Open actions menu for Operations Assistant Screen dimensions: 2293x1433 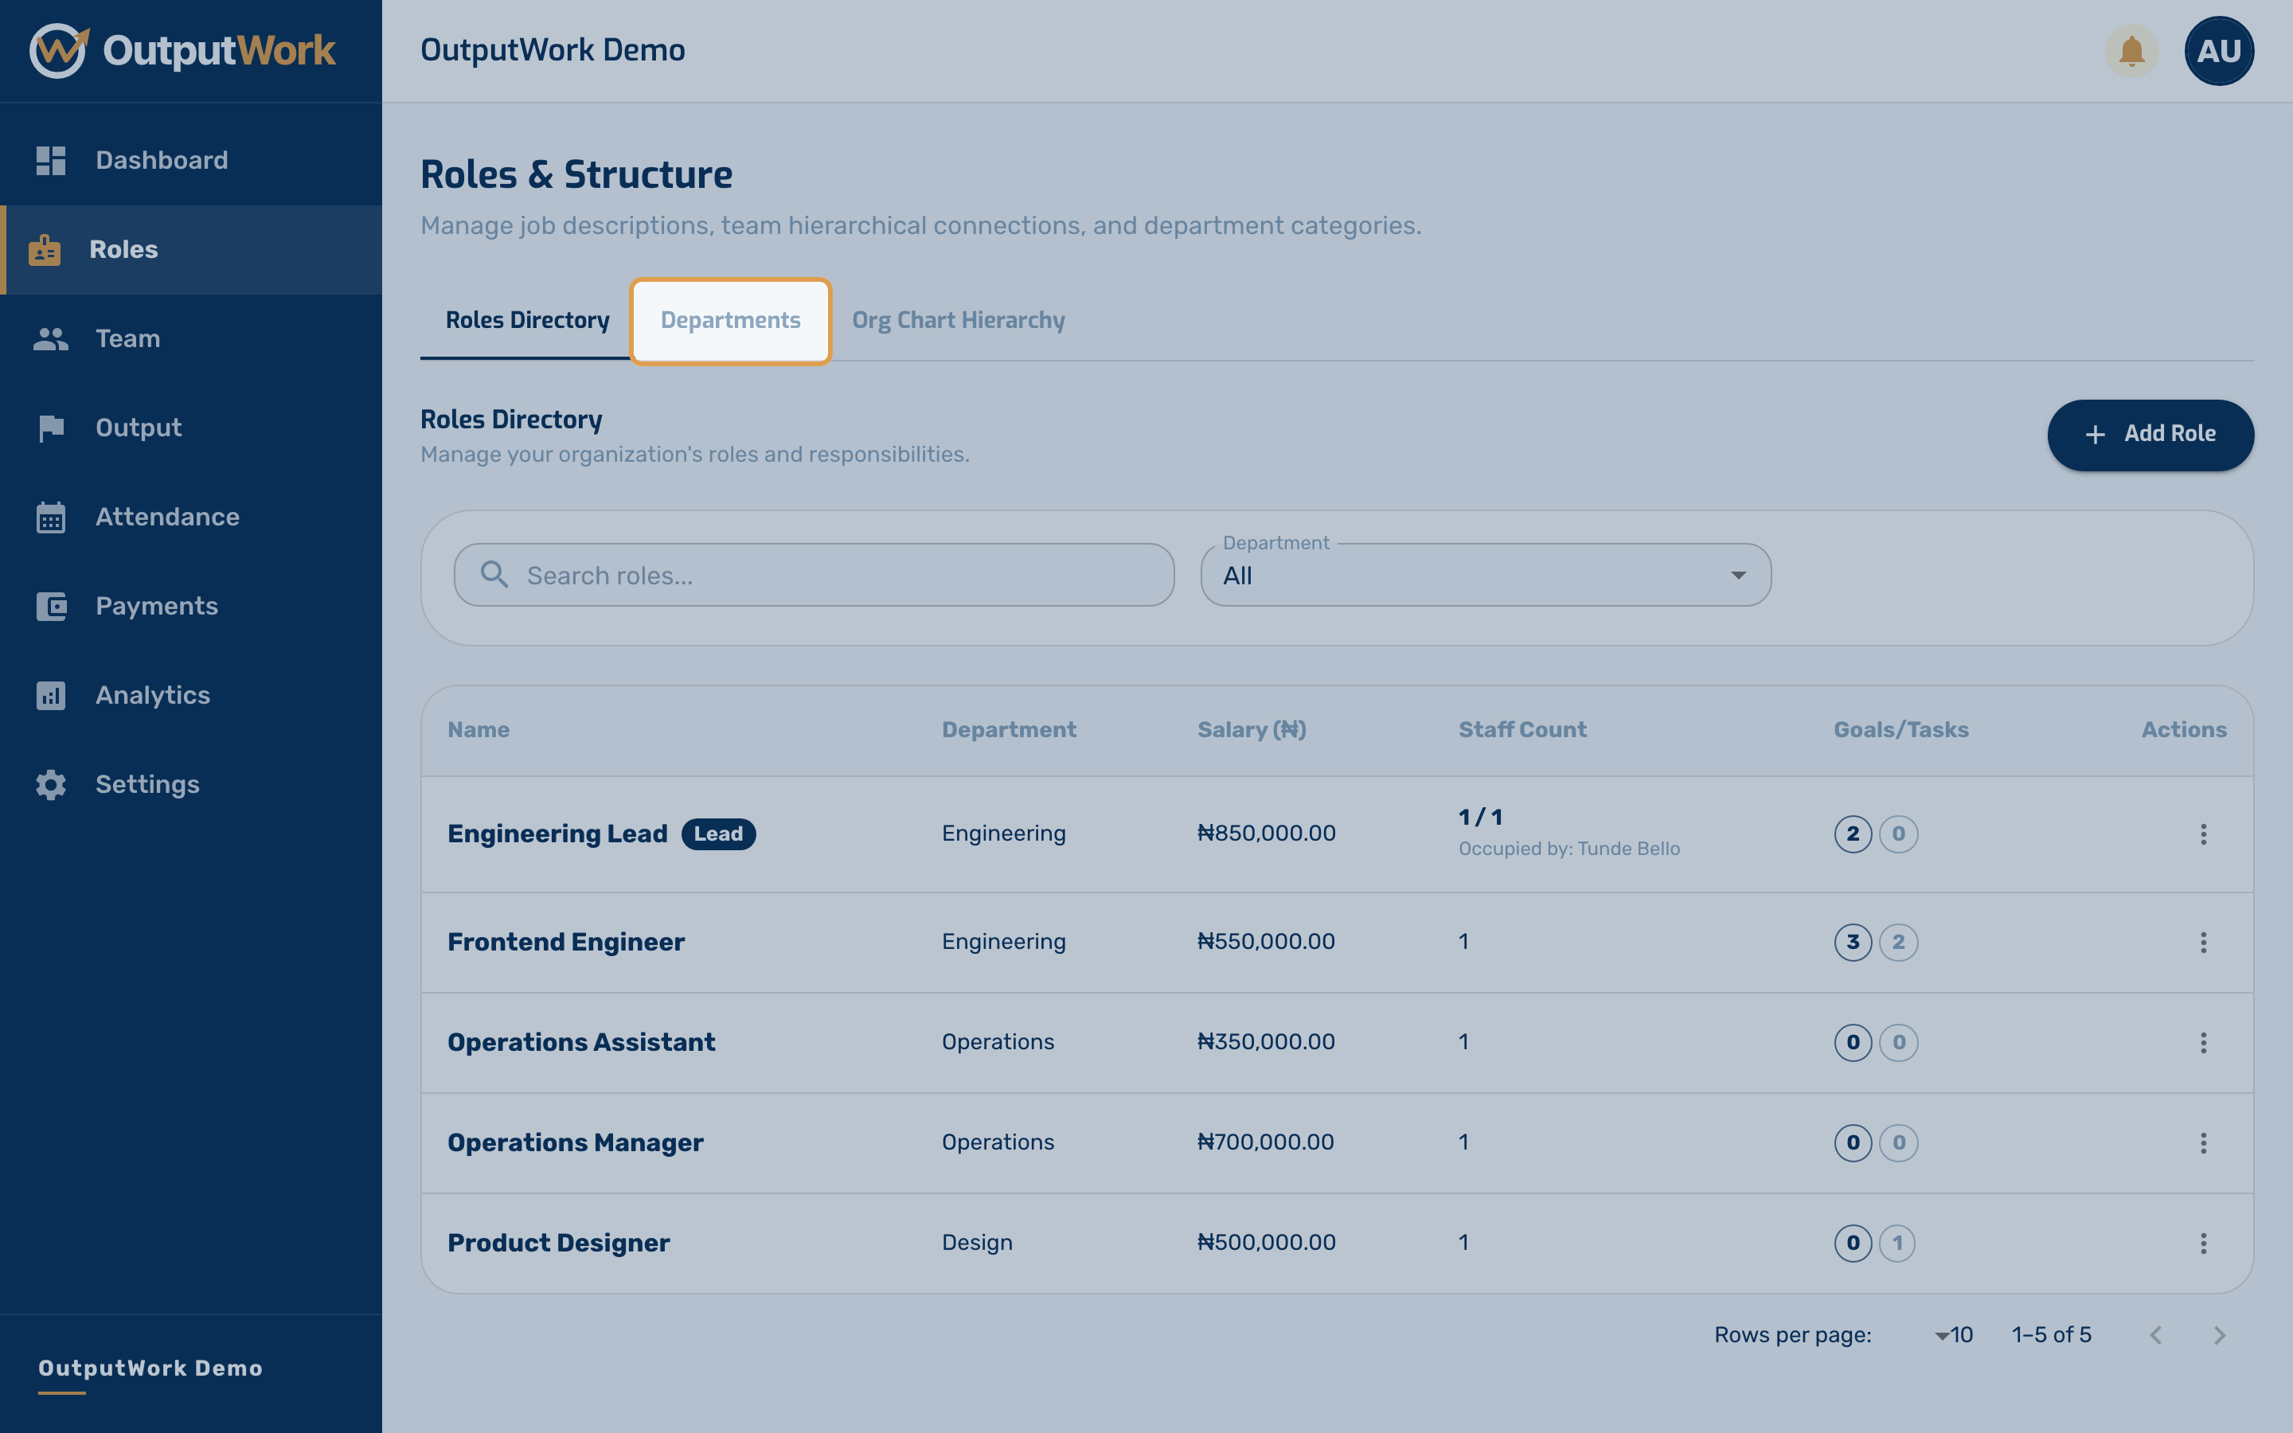2203,1043
